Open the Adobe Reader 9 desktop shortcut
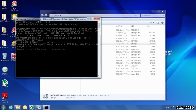Image resolution: width=196 pixels, height=110 pixels. point(5,98)
